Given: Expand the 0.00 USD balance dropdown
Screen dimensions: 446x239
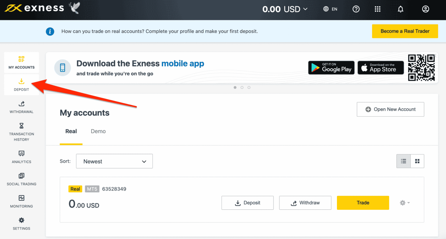Looking at the screenshot, I should pos(285,9).
